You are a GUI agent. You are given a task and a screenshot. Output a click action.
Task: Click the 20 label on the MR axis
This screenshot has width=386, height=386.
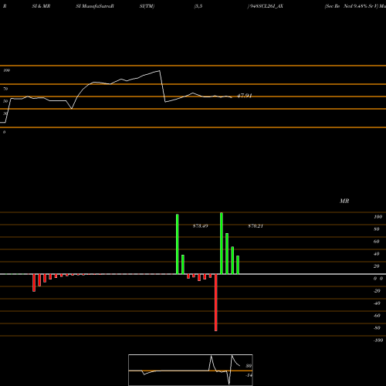click(x=377, y=266)
